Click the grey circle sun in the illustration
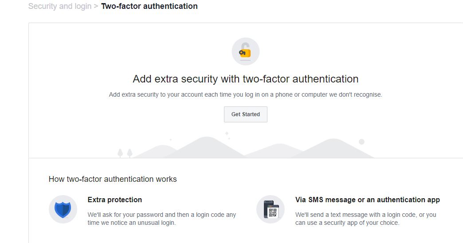The height and width of the screenshot is (243, 463). [361, 142]
